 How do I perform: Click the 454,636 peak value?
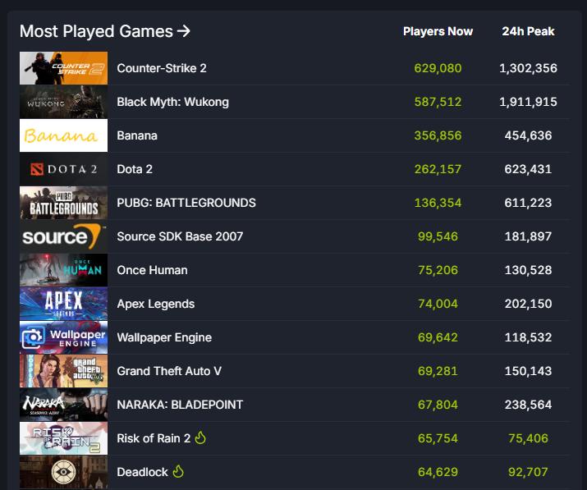(528, 135)
